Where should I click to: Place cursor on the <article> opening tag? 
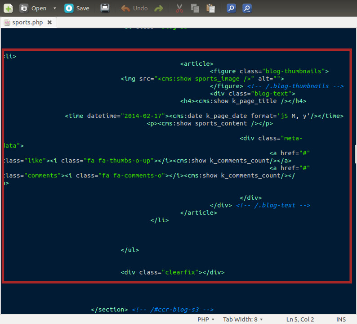(197, 64)
